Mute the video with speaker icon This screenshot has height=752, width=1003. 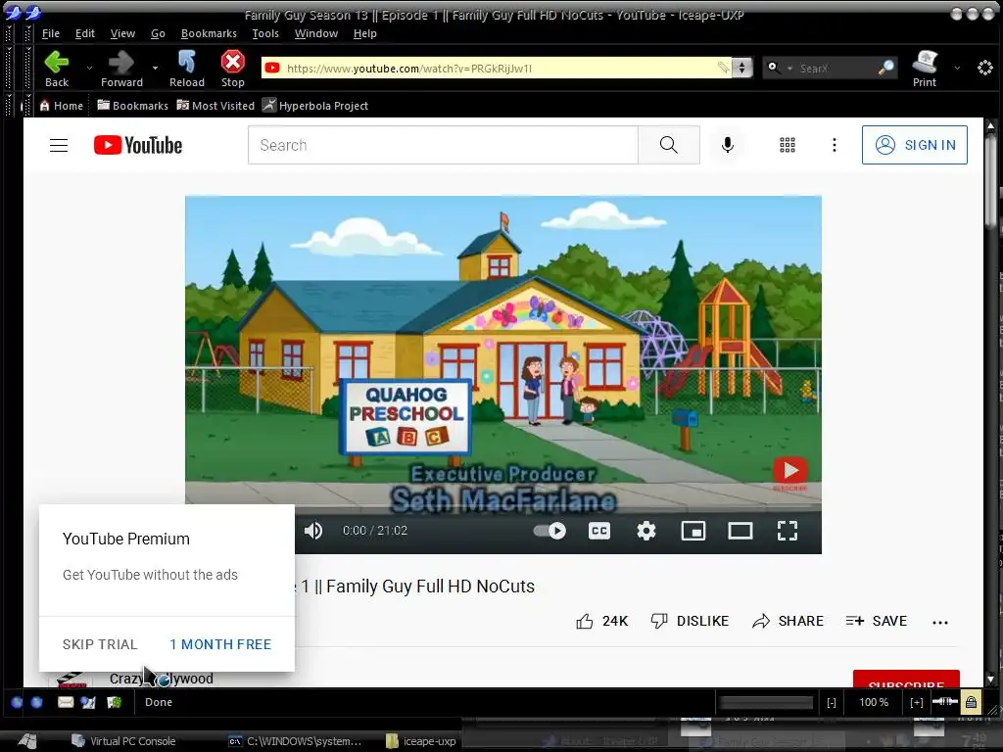313,531
